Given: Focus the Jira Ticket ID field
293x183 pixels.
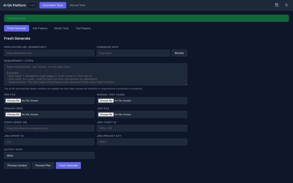Looking at the screenshot, I should point(142,128).
